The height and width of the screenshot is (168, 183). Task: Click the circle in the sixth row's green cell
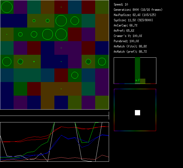click(75, 75)
